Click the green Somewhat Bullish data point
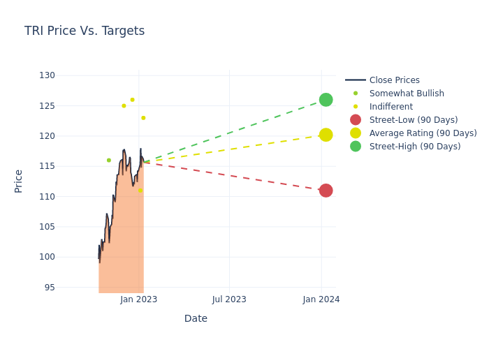Viewport: 489px width, 349px height. tap(109, 161)
